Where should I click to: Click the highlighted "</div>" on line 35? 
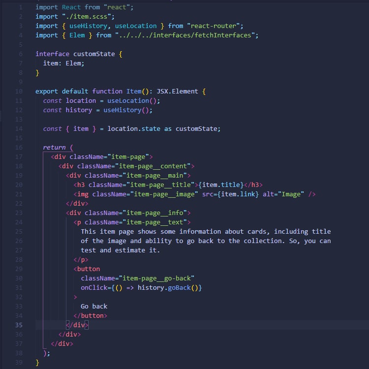click(77, 325)
